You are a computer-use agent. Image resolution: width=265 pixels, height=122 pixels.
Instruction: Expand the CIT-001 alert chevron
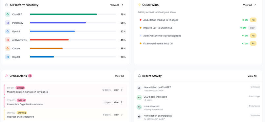pyautogui.click(x=122, y=90)
